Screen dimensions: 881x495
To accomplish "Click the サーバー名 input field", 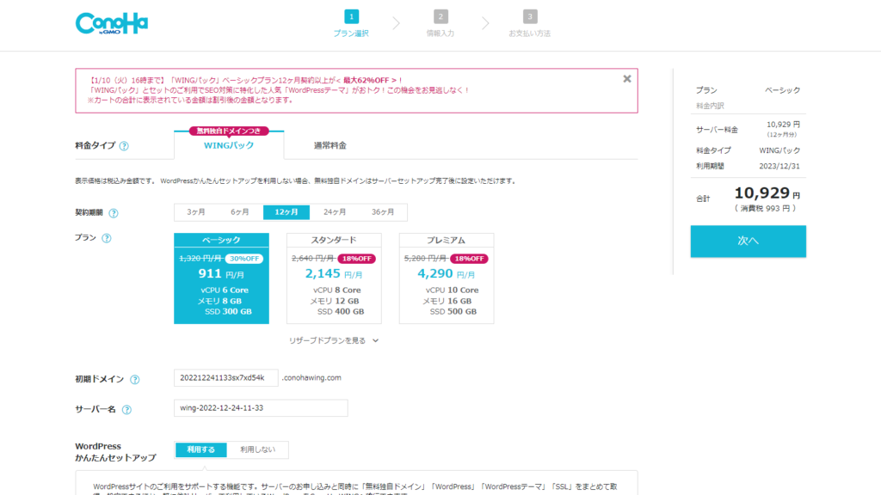I will [261, 408].
